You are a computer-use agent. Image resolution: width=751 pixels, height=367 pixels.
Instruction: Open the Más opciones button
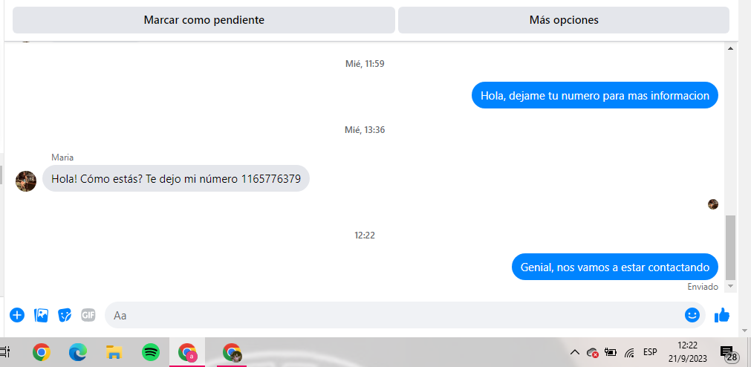[x=564, y=20]
